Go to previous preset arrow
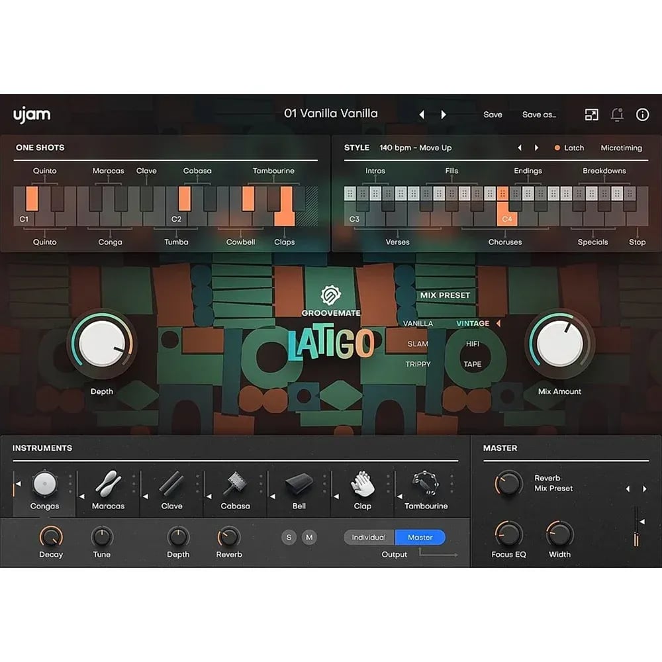 [421, 115]
